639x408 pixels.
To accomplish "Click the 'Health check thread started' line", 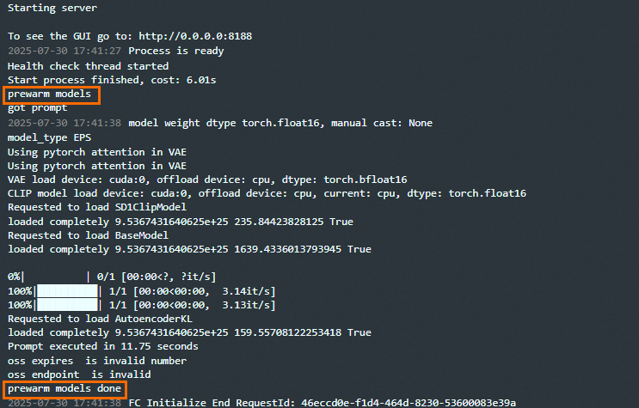I will (x=88, y=66).
